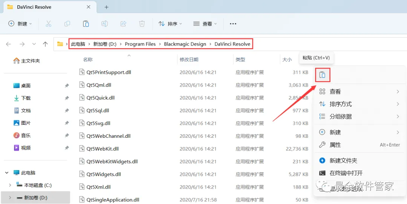407x204 pixels.
Task: Click folder icon at address bar start
Action: 60,44
